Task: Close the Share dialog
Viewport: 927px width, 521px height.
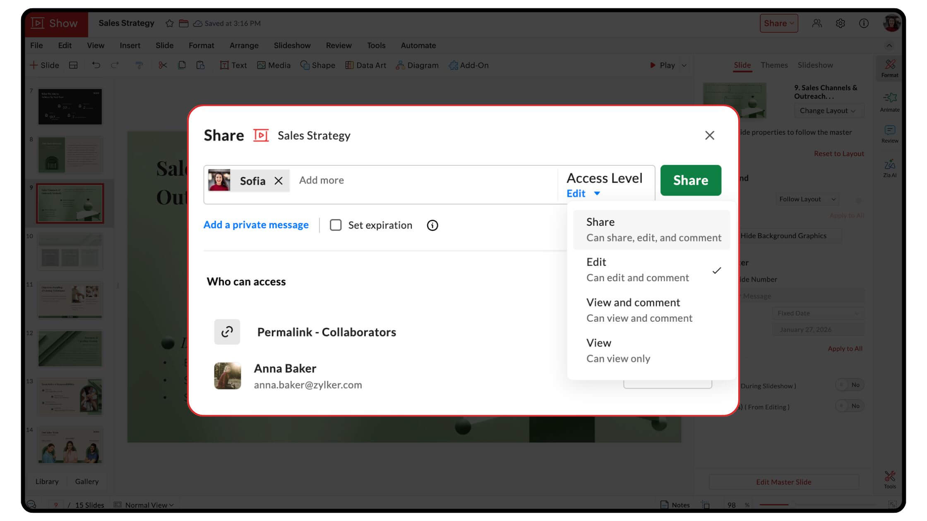Action: point(709,135)
